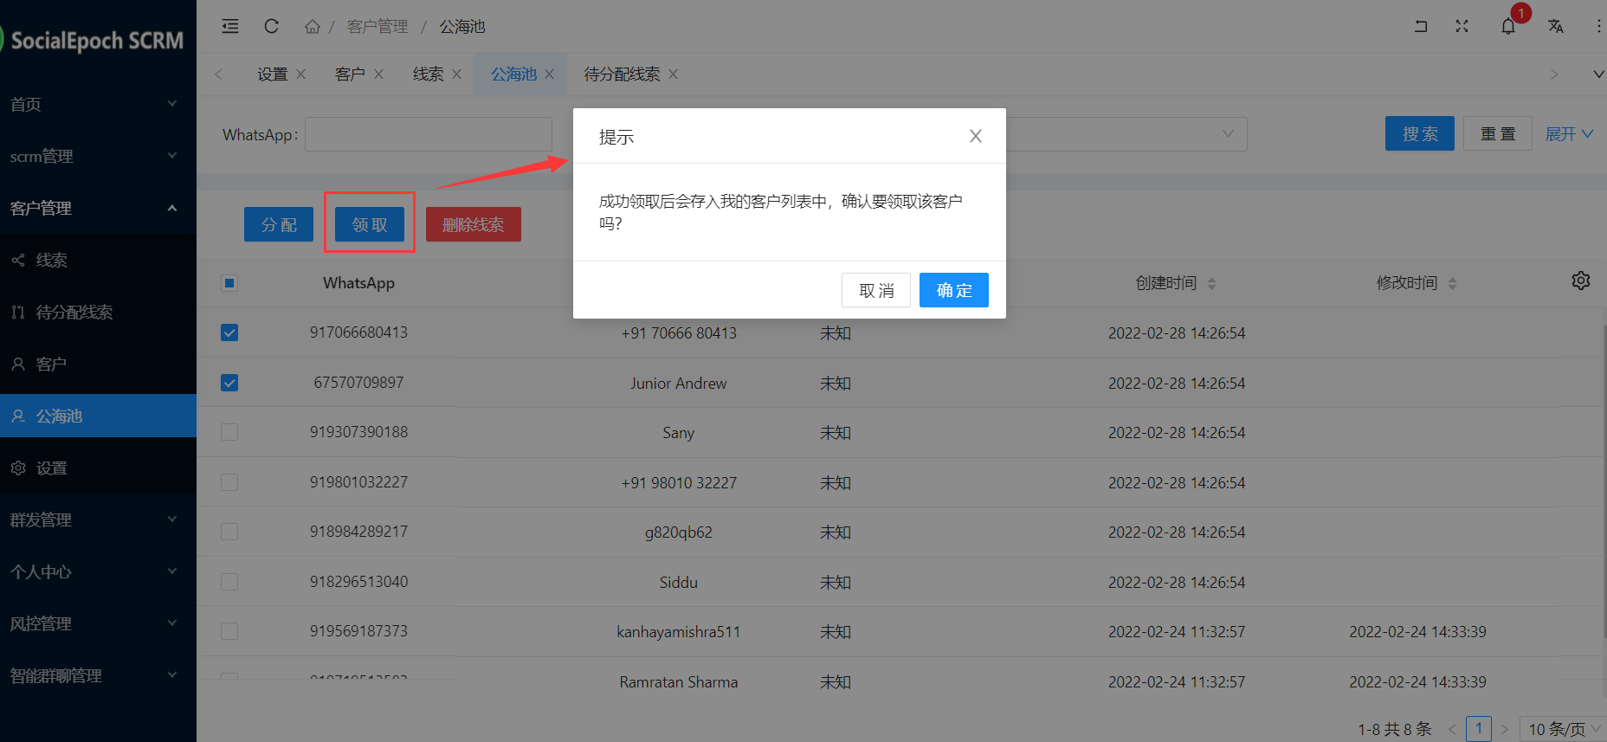The image size is (1607, 742).
Task: Collapse the 客户管理 sidebar menu
Action: click(98, 208)
